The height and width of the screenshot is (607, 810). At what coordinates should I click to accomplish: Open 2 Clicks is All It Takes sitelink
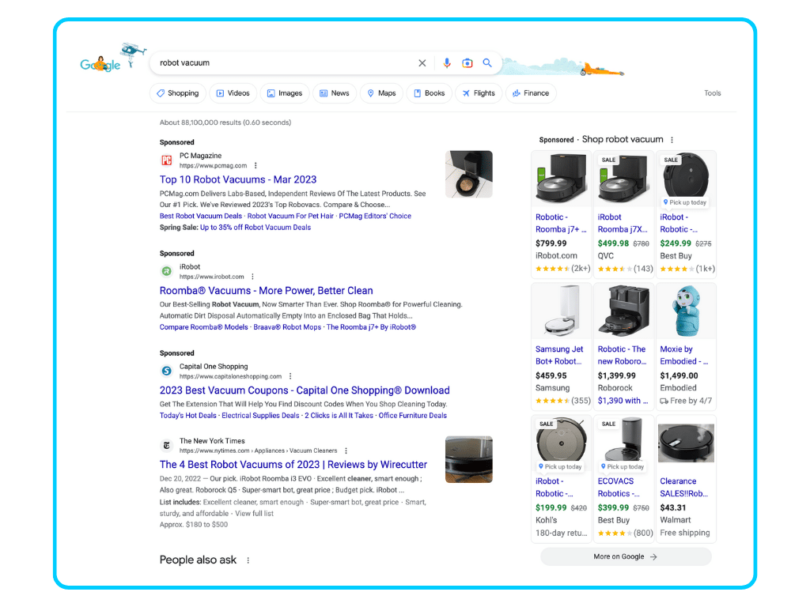click(x=339, y=416)
